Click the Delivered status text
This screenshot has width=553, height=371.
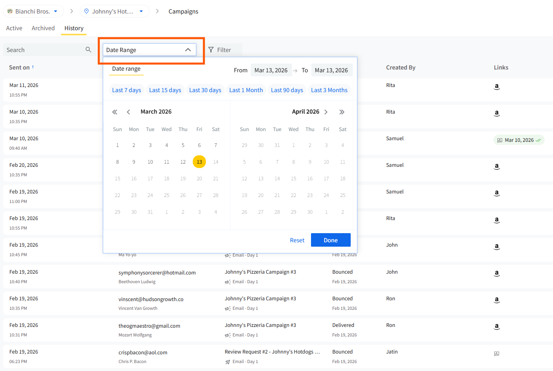coord(343,325)
